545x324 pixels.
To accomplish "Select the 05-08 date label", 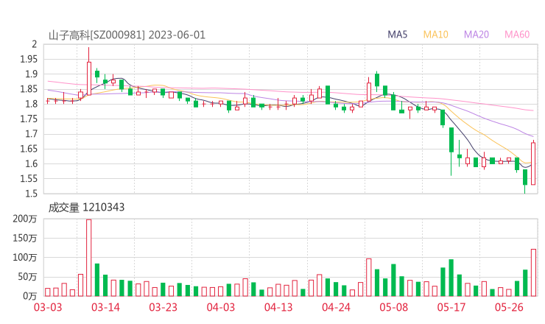I will pyautogui.click(x=393, y=307).
